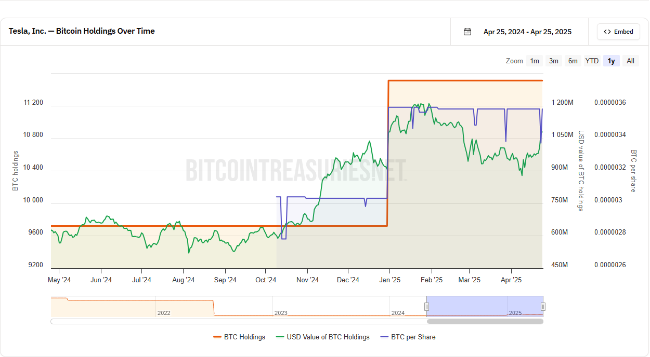650x357 pixels.
Task: Click the 11 200 y-axis value
Action: coord(33,103)
